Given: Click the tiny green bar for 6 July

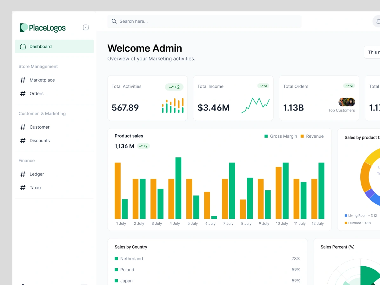Looking at the screenshot, I should 214,217.
